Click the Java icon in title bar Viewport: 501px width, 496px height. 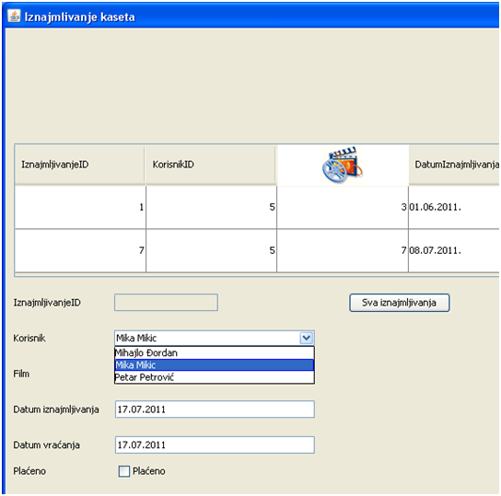pyautogui.click(x=14, y=16)
